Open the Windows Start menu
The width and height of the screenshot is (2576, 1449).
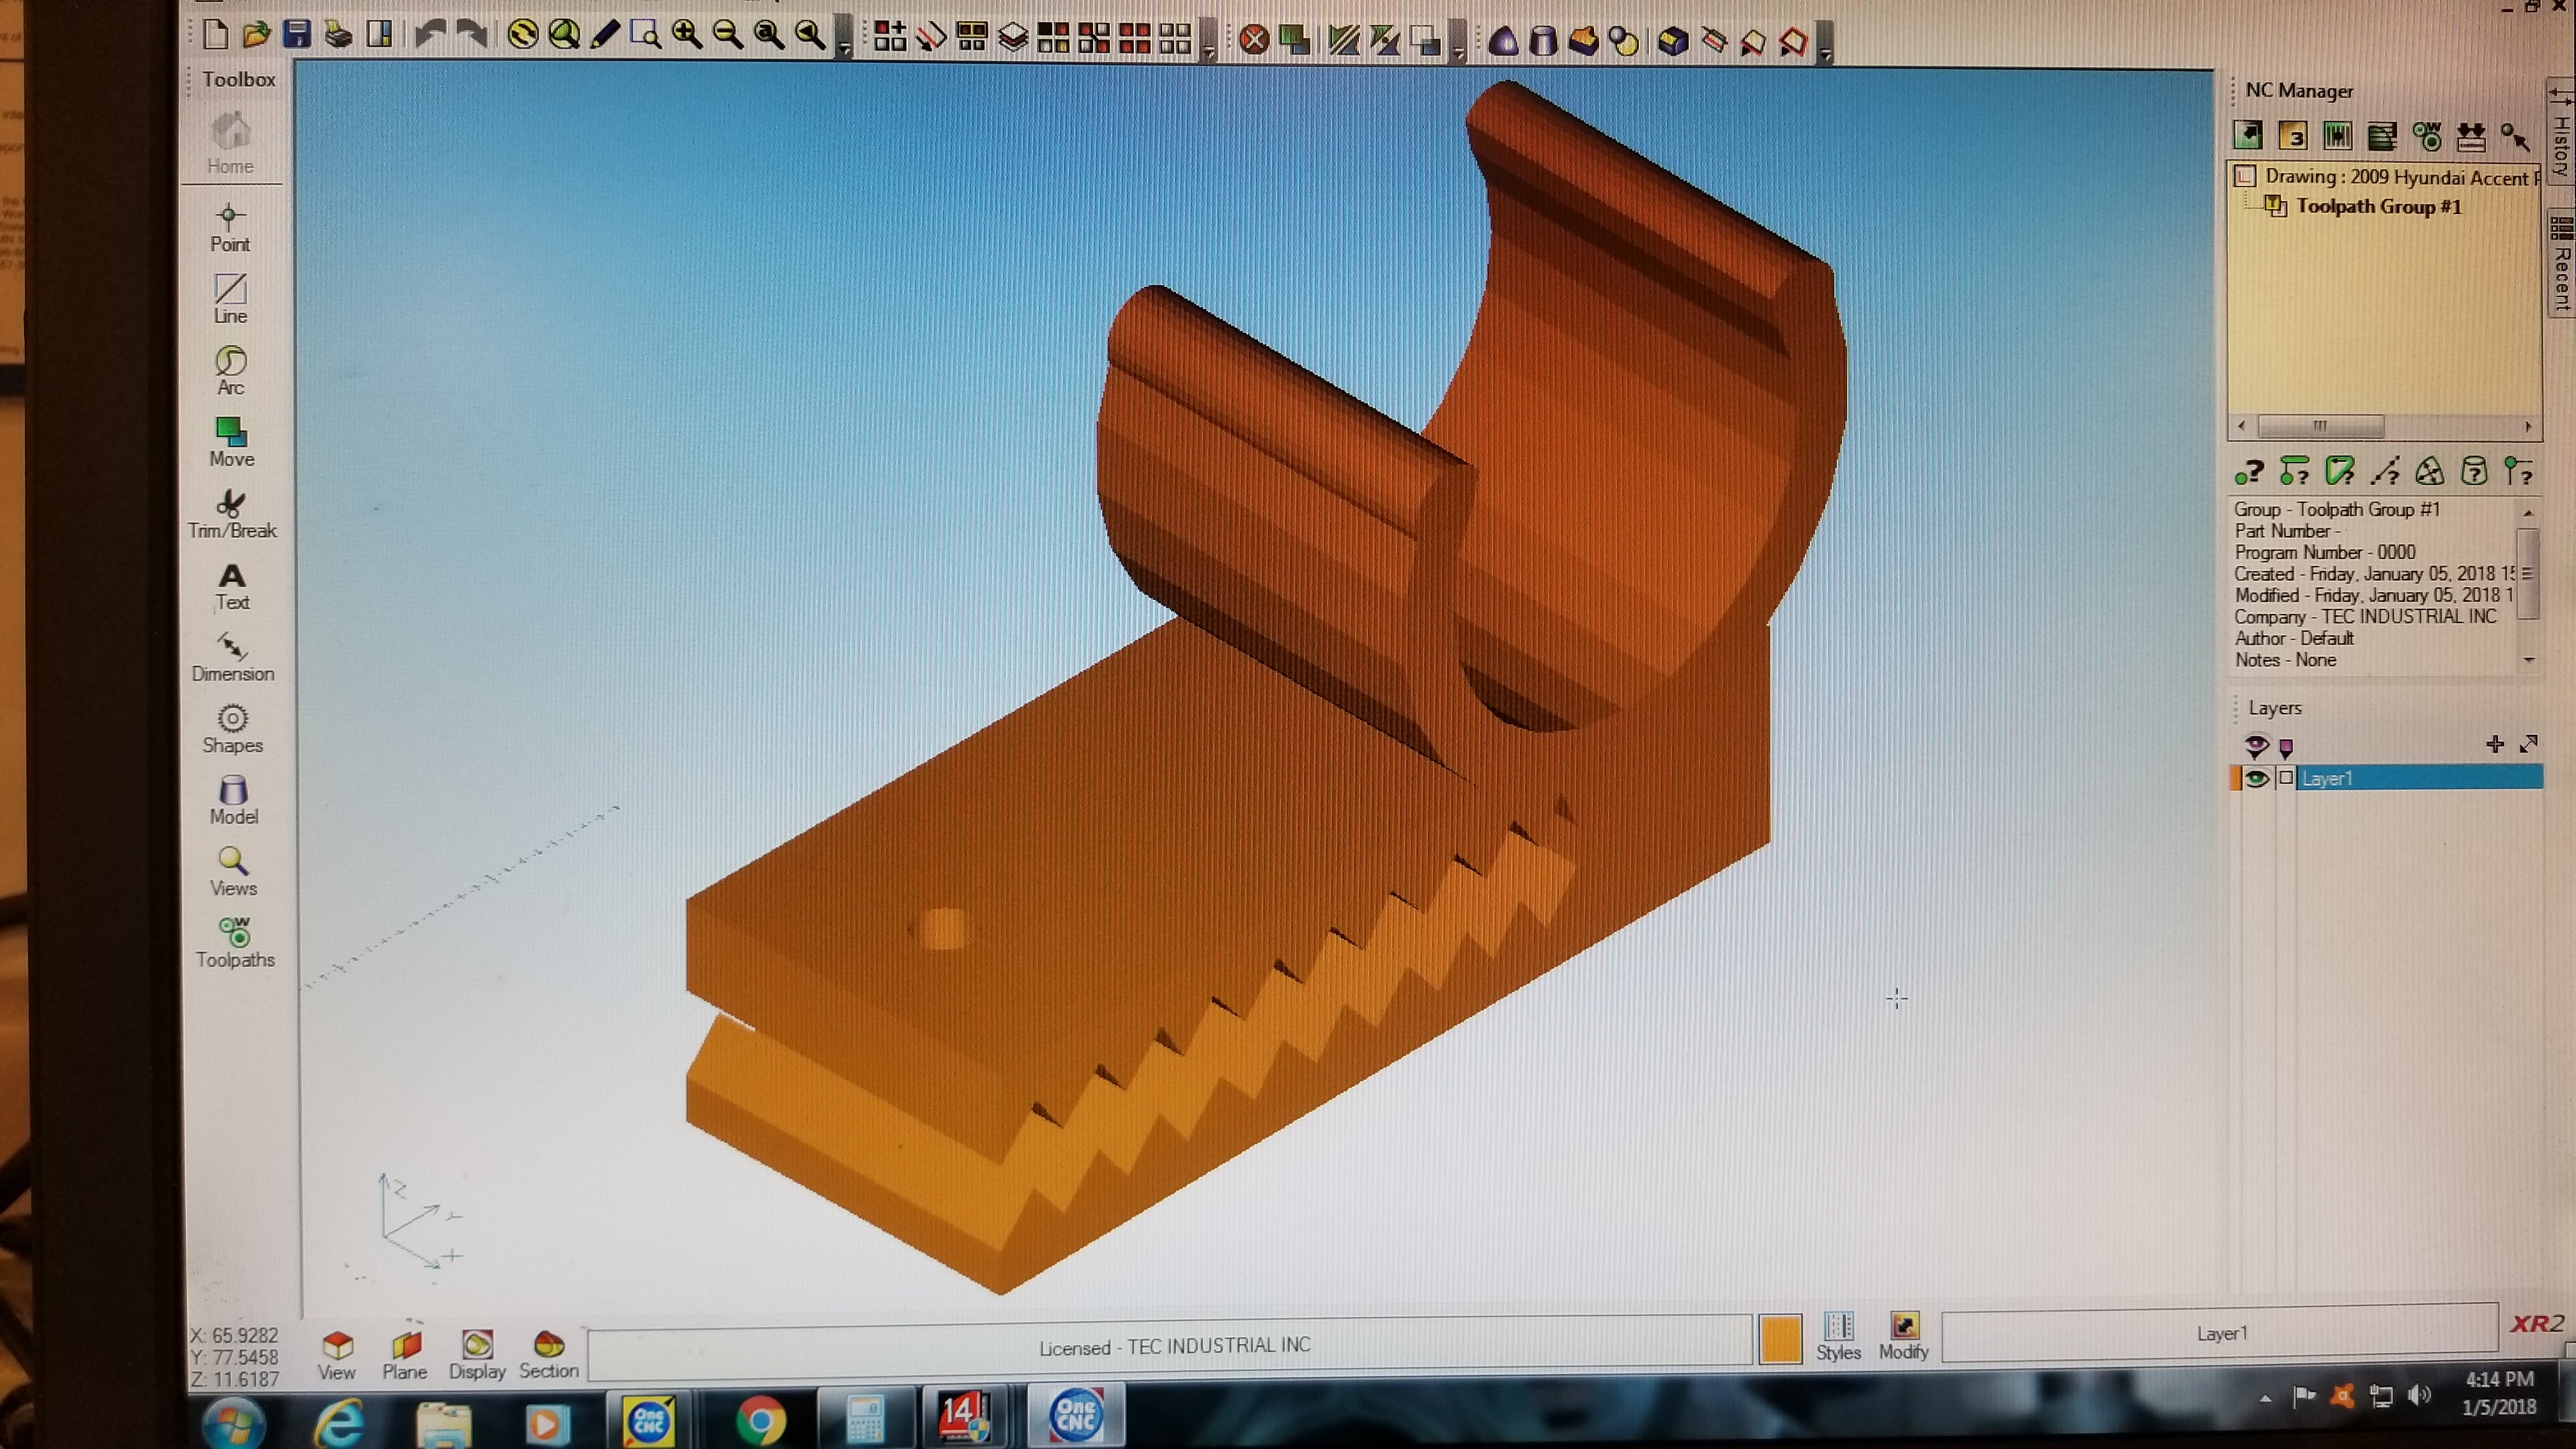point(233,1422)
